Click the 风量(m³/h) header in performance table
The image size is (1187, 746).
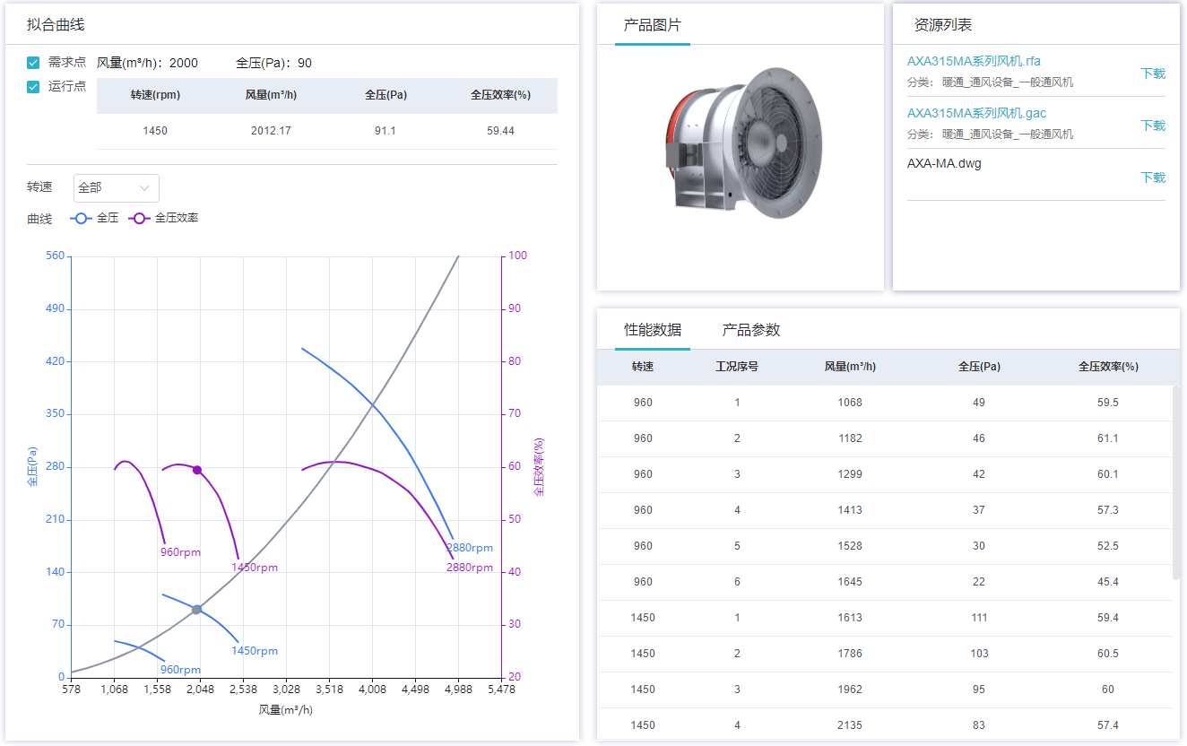850,367
